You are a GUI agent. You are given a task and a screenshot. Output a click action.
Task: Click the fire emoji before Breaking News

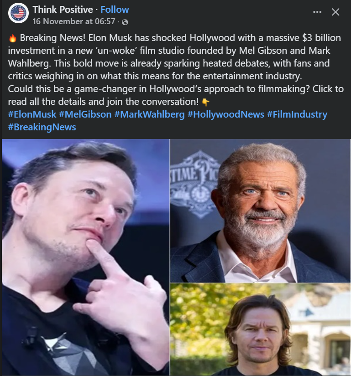(x=13, y=38)
